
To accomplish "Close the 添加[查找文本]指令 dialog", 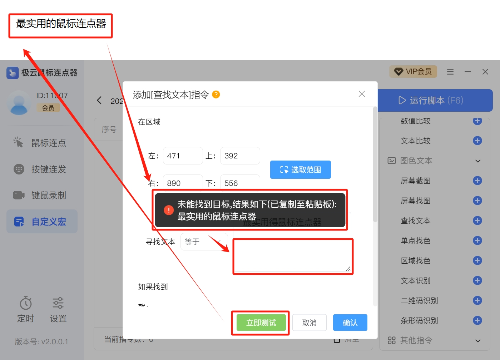I will (362, 94).
